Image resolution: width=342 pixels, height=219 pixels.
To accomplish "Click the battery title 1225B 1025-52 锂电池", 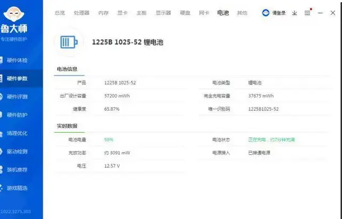I will click(128, 42).
